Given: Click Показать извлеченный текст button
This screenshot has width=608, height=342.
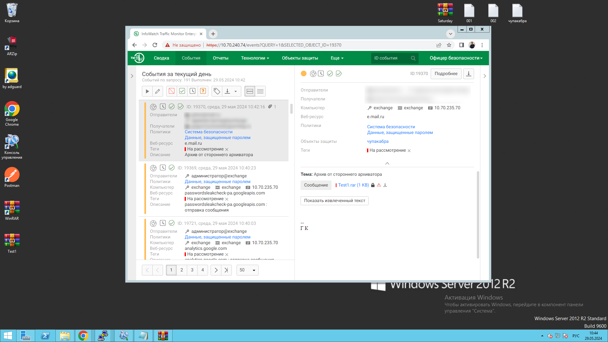Looking at the screenshot, I should pyautogui.click(x=334, y=200).
